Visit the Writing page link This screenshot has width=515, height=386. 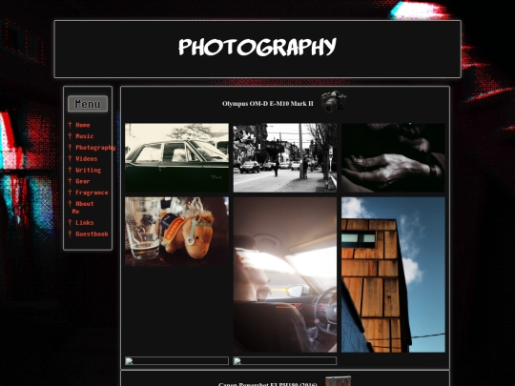pos(88,170)
